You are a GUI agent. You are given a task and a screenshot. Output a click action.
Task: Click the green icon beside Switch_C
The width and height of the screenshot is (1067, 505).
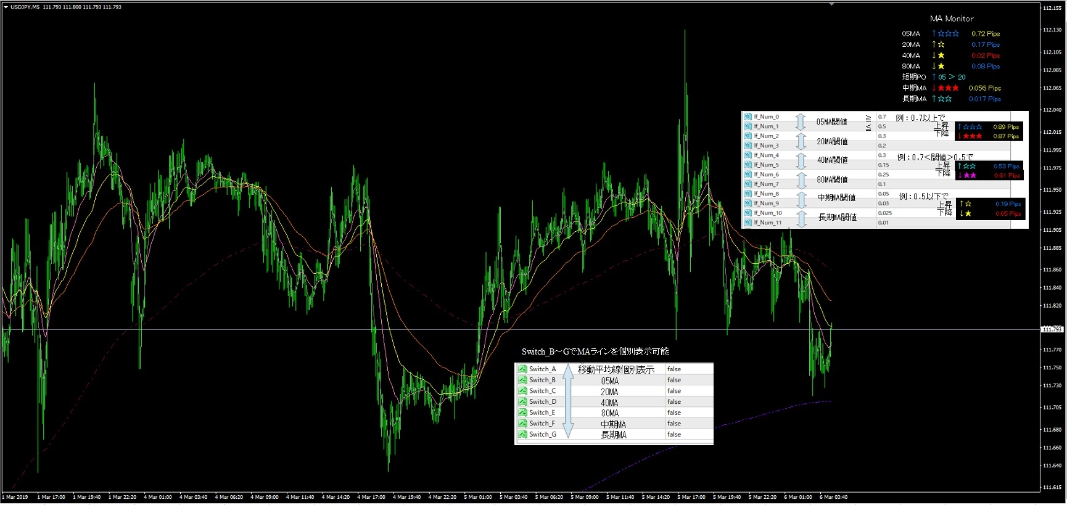click(x=523, y=391)
